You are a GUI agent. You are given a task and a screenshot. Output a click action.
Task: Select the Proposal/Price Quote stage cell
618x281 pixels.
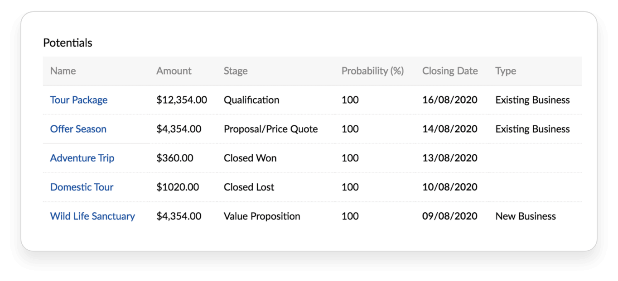[271, 129]
